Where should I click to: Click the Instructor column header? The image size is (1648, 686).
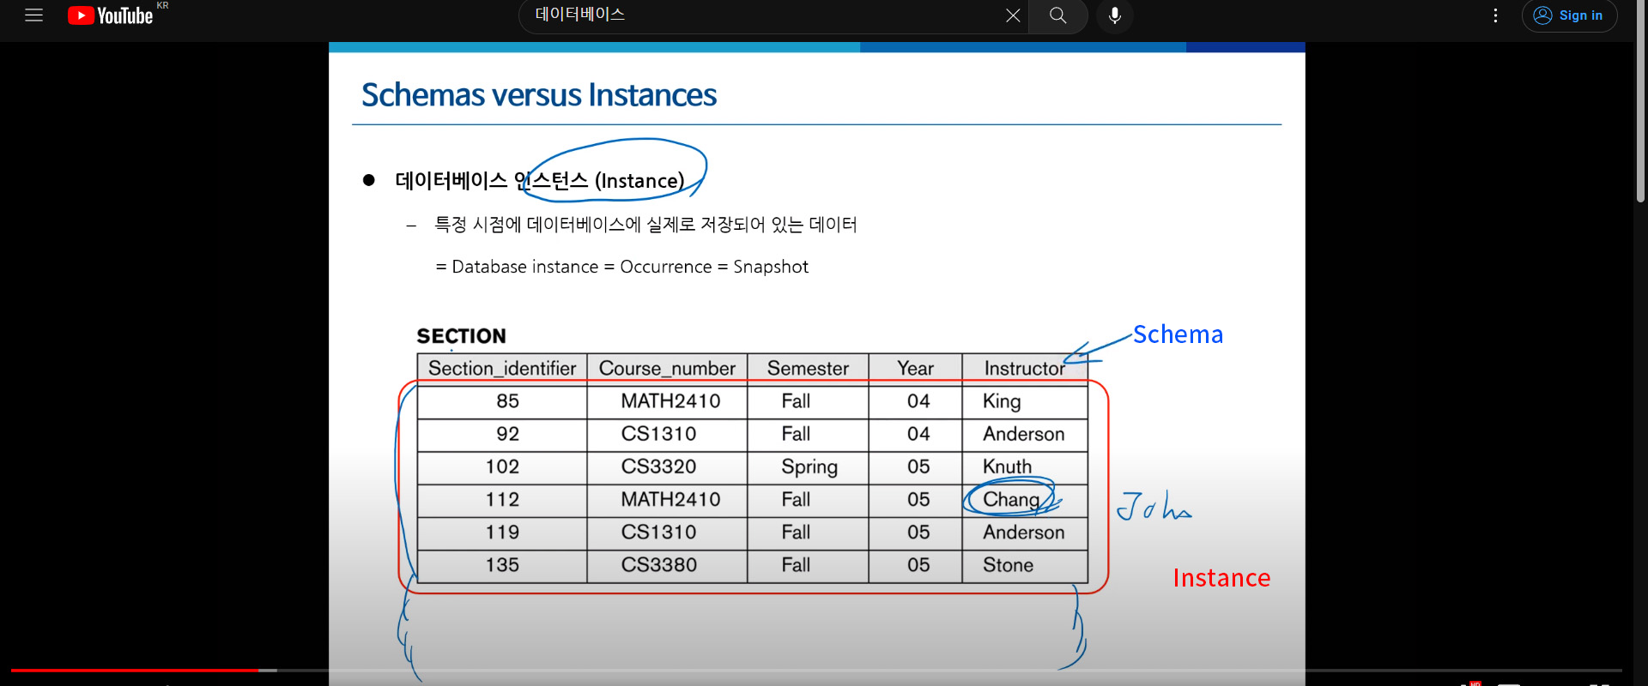click(x=1024, y=369)
